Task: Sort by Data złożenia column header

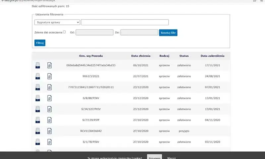Action: coord(141,56)
